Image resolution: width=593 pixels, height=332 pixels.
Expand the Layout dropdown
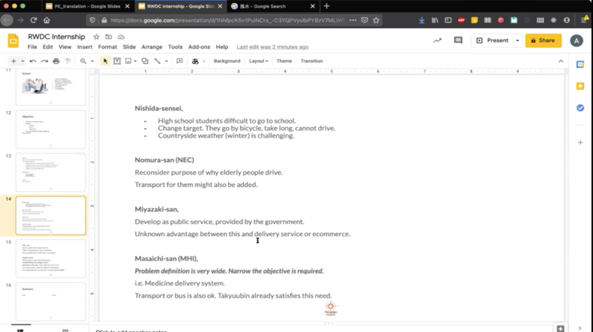(x=258, y=61)
